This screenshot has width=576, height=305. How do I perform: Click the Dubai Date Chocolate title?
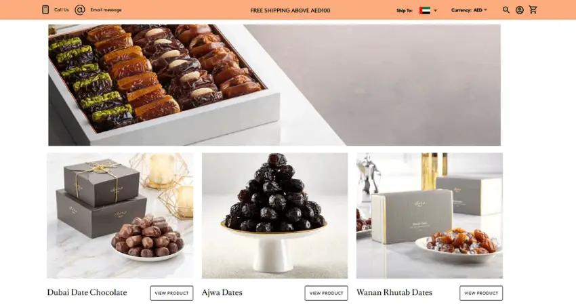[87, 293]
